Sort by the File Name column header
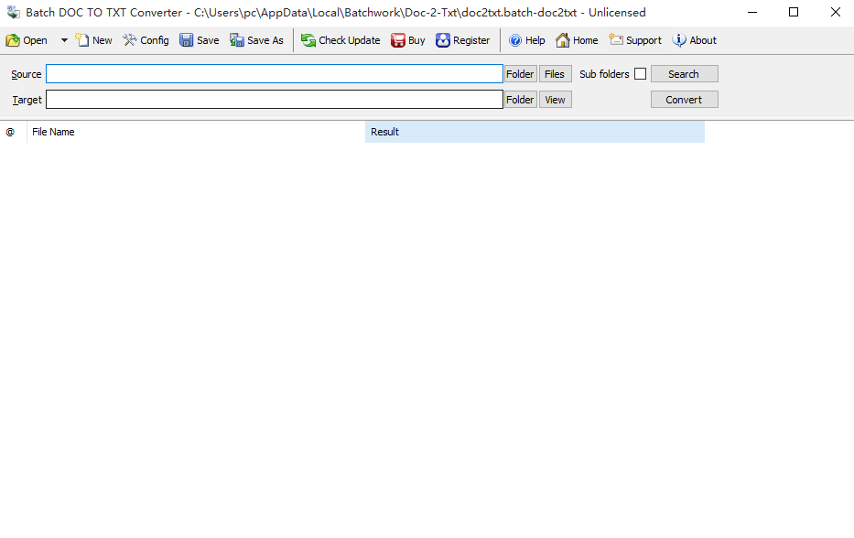The width and height of the screenshot is (854, 538). point(196,132)
